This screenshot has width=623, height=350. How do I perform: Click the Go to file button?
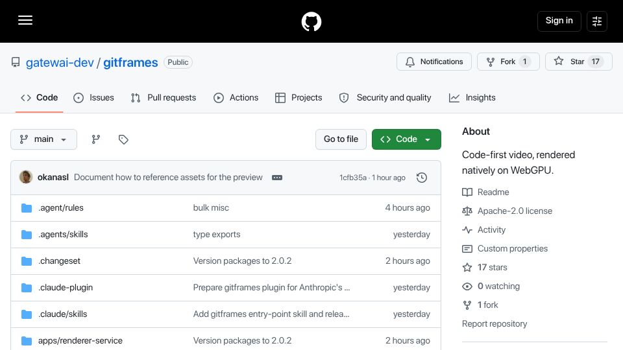(x=341, y=139)
